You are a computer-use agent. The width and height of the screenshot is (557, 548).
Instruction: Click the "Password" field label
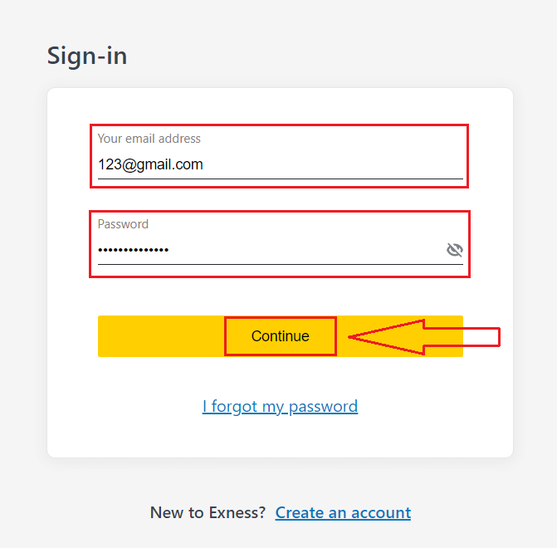(x=123, y=223)
